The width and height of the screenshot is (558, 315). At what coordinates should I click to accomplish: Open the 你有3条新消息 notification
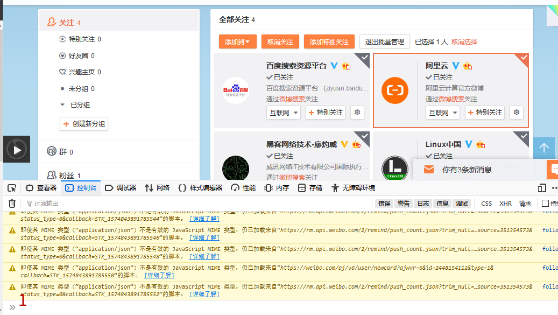coord(467,170)
